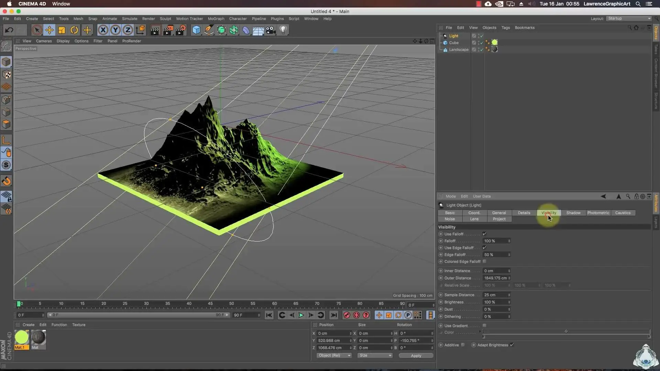Adjust Edge Falloff value stepper
The width and height of the screenshot is (660, 371).
(509, 255)
